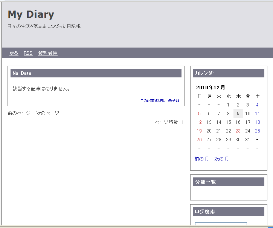Click the この記事のURL permalink

point(153,101)
